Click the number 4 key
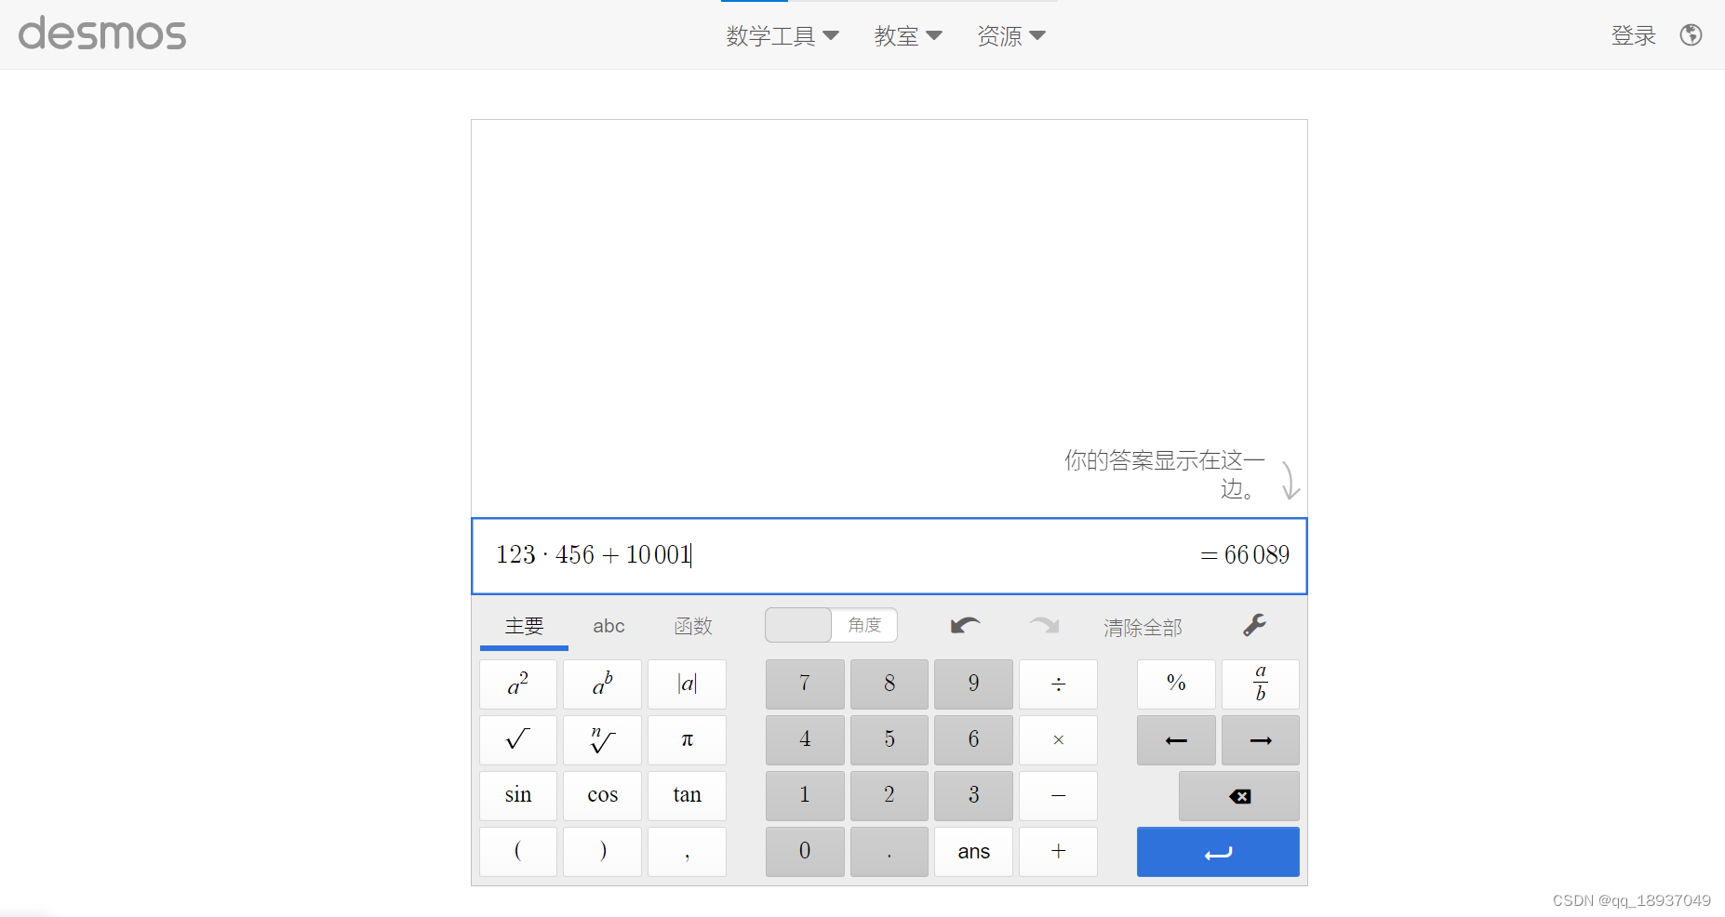1725x917 pixels. pos(805,740)
